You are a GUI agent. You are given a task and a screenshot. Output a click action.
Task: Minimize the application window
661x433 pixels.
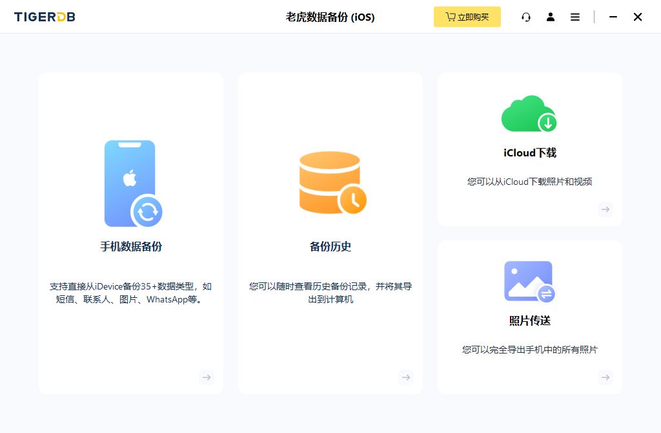[613, 17]
